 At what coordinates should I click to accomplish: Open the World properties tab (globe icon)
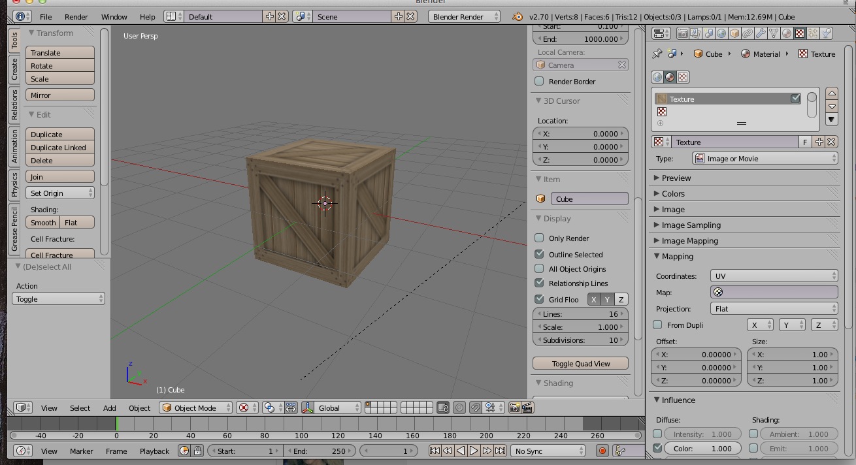click(721, 33)
